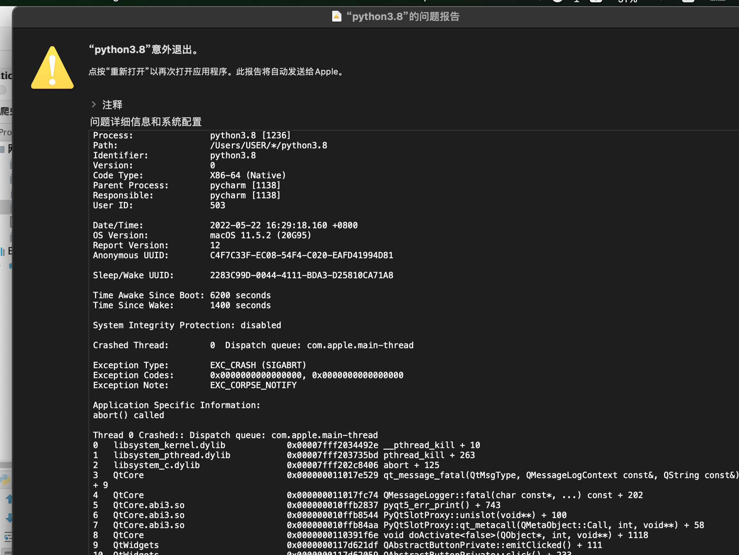739x555 pixels.
Task: Select the Date/Time 2022-05-22 line
Action: (x=225, y=225)
